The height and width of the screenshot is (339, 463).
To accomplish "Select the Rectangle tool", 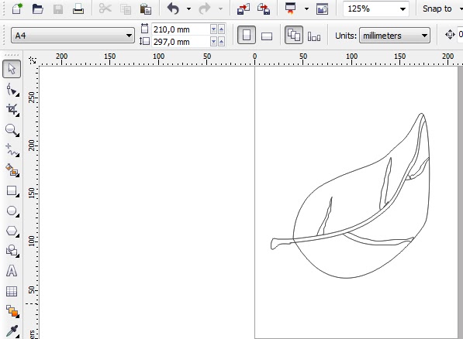I will point(12,190).
